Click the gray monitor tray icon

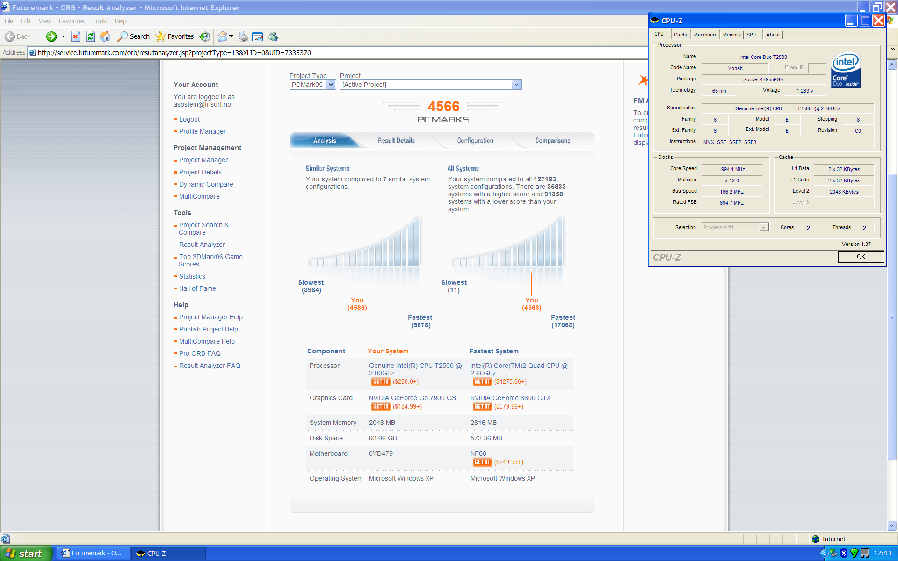865,553
